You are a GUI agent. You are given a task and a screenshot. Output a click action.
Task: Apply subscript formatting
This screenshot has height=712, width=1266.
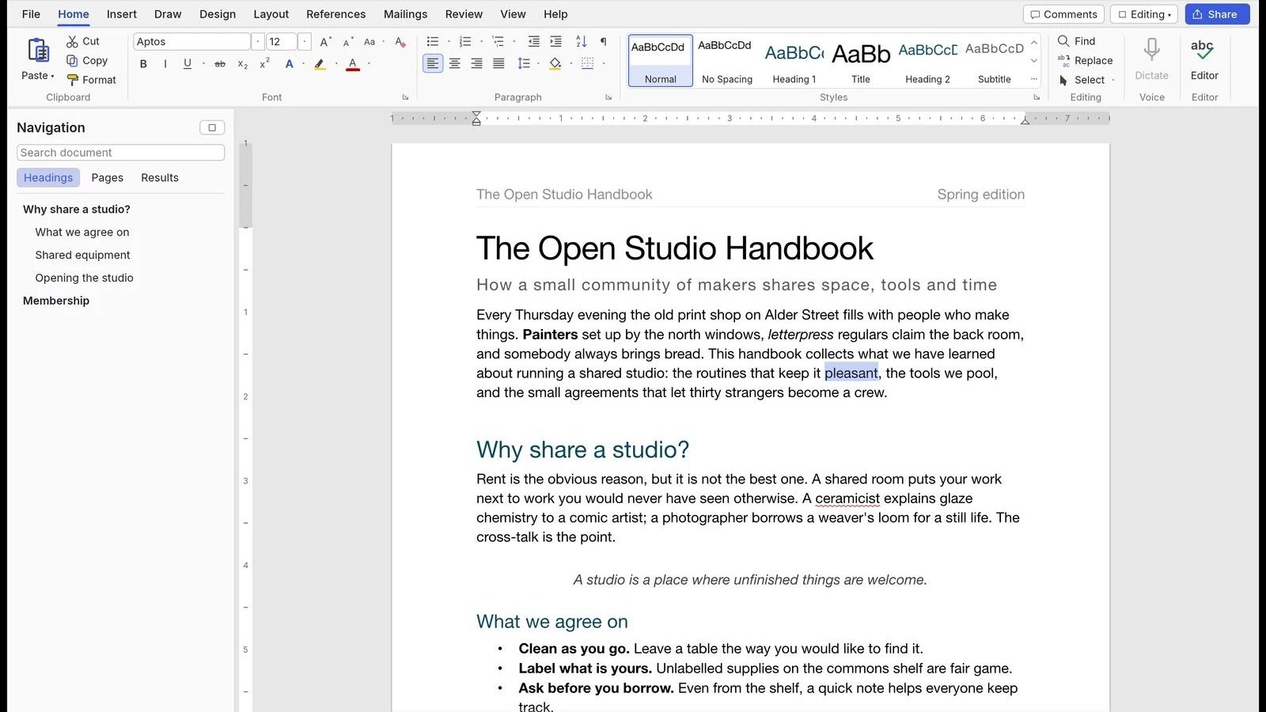click(x=243, y=64)
